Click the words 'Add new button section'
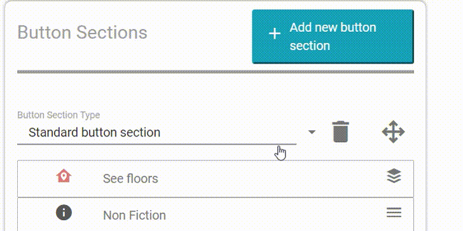The width and height of the screenshot is (463, 231). pos(333,37)
